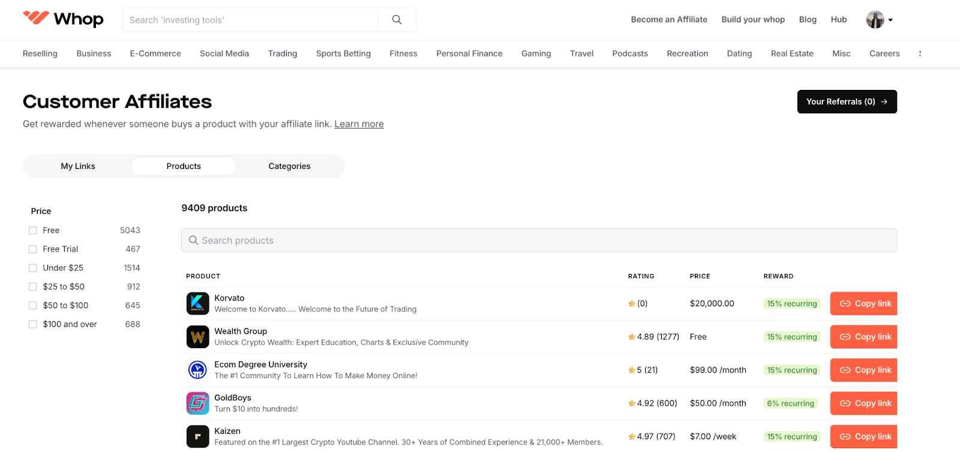Copy link for Korvato
Screen dimensions: 960x453
click(x=863, y=303)
